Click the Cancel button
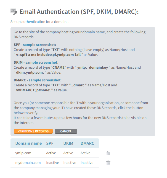This screenshot has width=167, height=178. click(x=66, y=131)
